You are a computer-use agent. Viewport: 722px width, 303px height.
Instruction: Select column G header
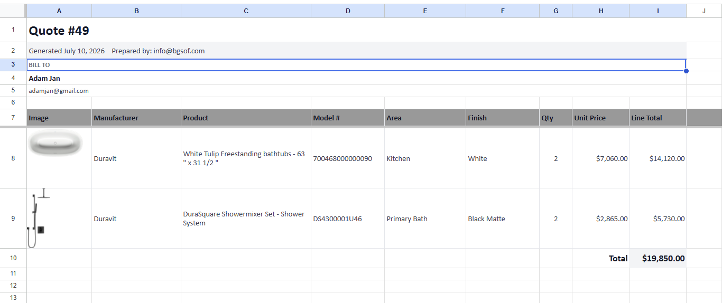556,11
